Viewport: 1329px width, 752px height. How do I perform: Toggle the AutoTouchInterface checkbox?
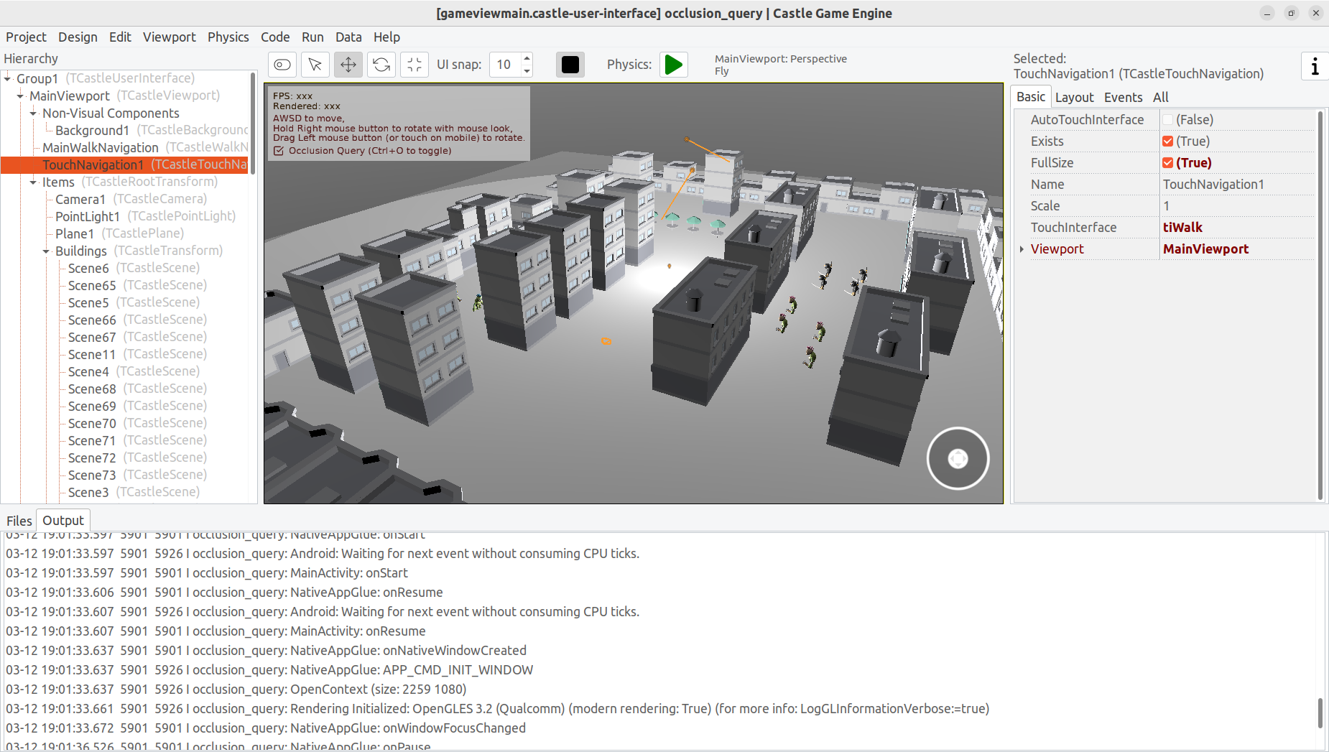click(1167, 120)
